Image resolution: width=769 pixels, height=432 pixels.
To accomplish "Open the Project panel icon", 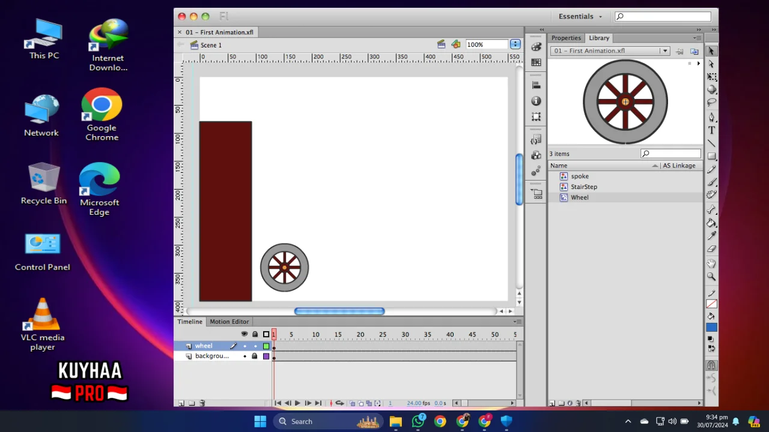I will click(536, 194).
